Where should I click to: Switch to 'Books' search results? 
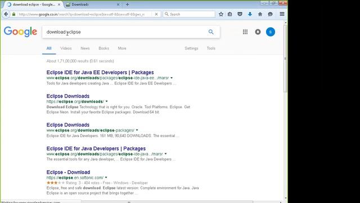coord(103,48)
